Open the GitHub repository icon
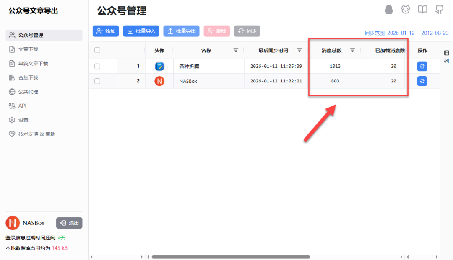The height and width of the screenshot is (260, 453). point(439,9)
